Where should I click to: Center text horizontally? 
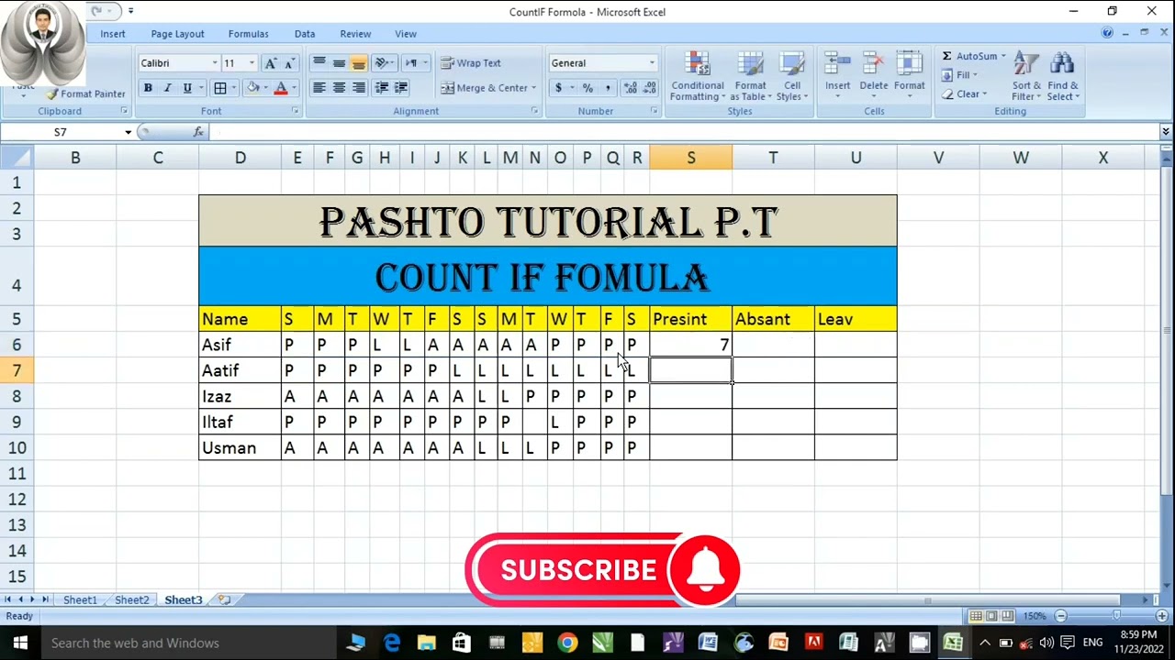pos(339,88)
